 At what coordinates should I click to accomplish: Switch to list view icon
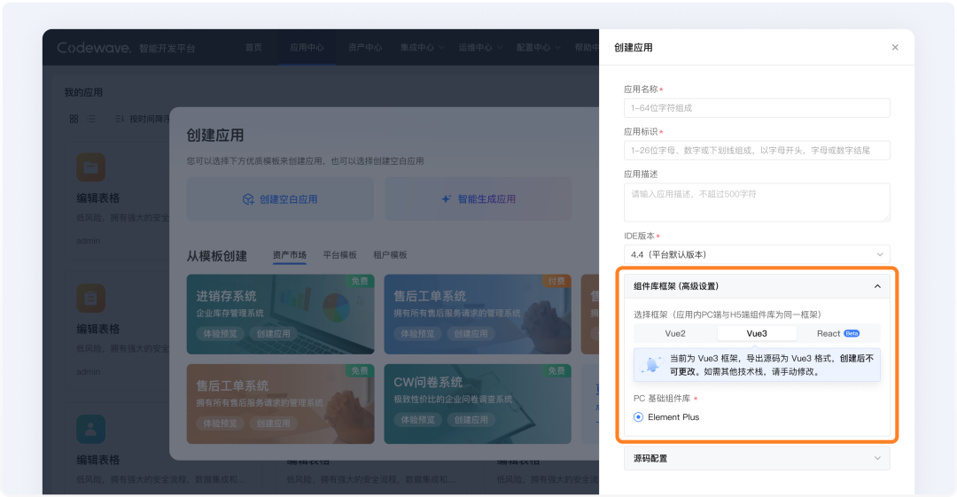point(91,118)
